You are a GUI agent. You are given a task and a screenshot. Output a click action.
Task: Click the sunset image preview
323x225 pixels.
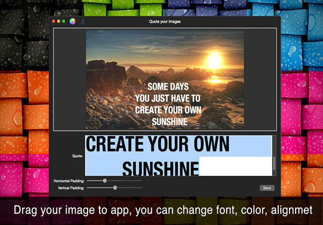(x=165, y=79)
